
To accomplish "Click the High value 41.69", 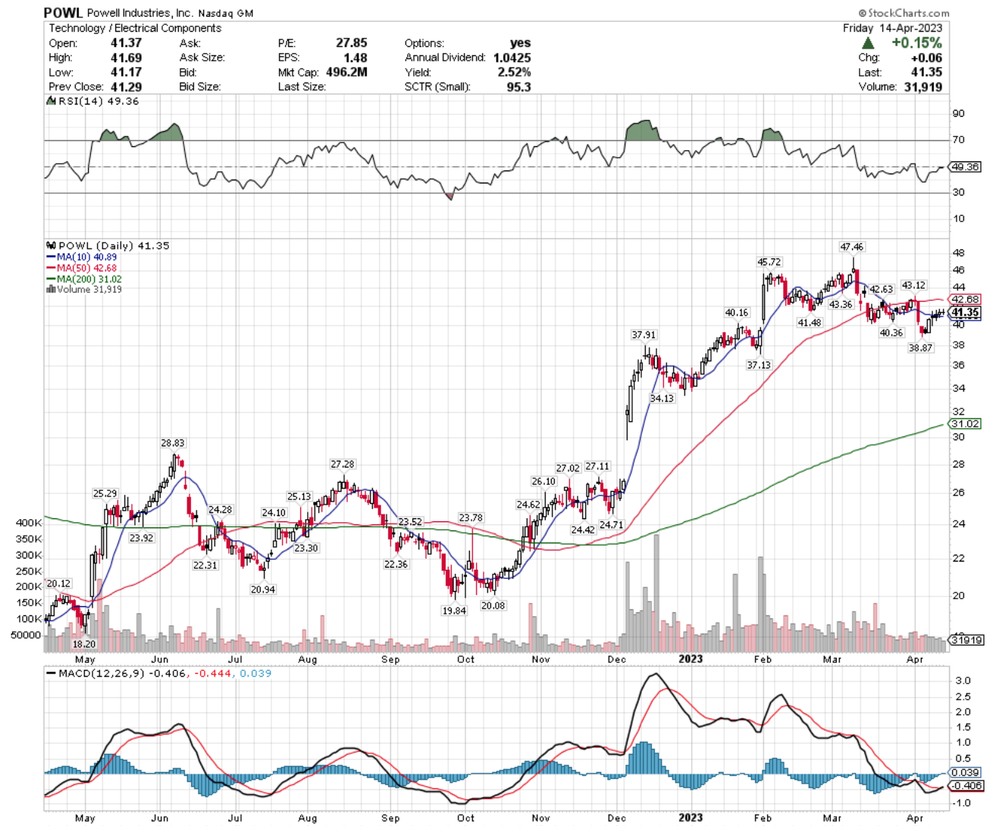I will [126, 58].
